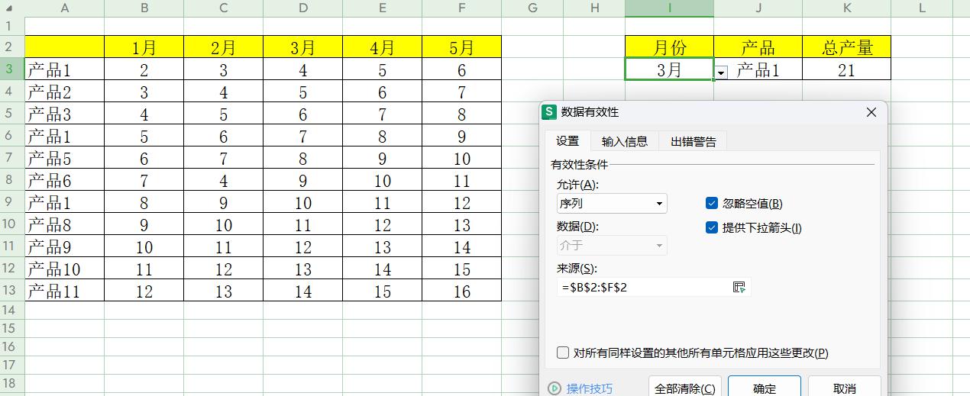Toggle 提供下拉箭头 checkbox
Viewport: 970px width, 396px height.
pos(712,227)
